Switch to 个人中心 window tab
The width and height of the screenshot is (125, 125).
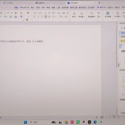point(10,3)
